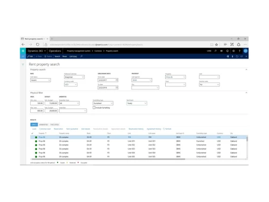This screenshot has width=269, height=202.
Task: Select the Units tab in results
Action: (34, 124)
